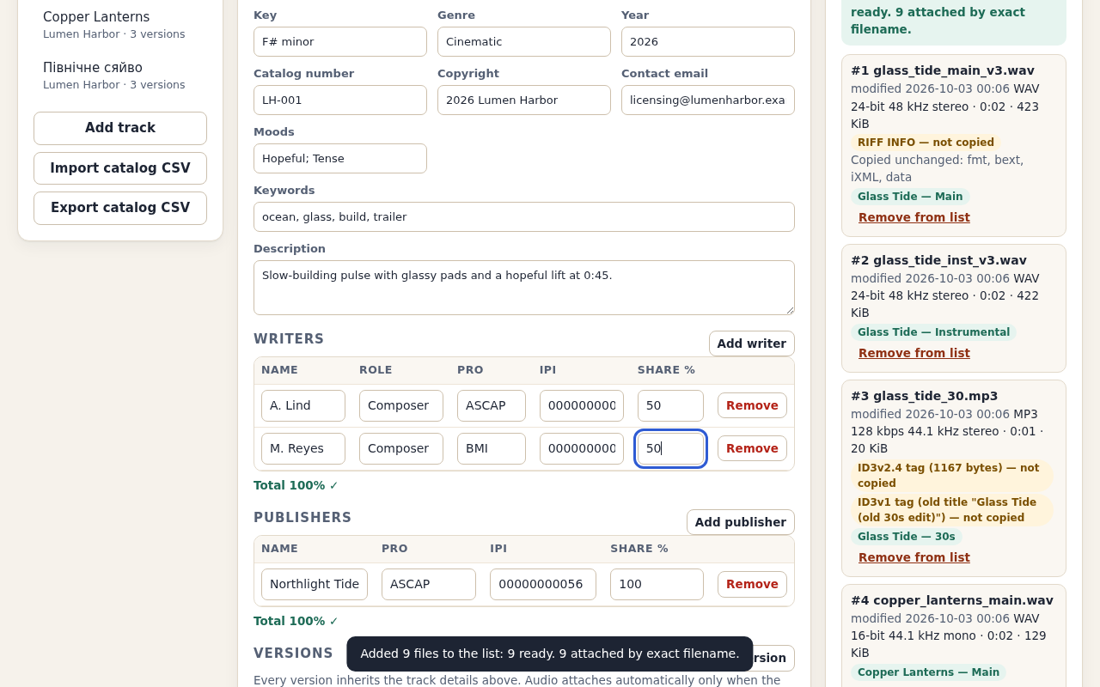Edit the role field for M. Reyes
1100x687 pixels.
point(401,448)
